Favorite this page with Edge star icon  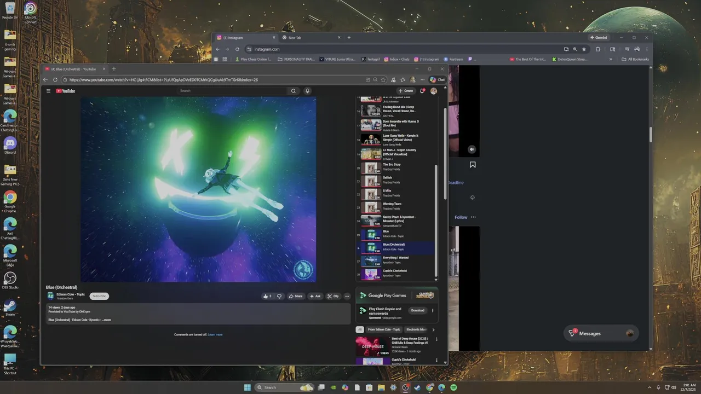point(383,79)
